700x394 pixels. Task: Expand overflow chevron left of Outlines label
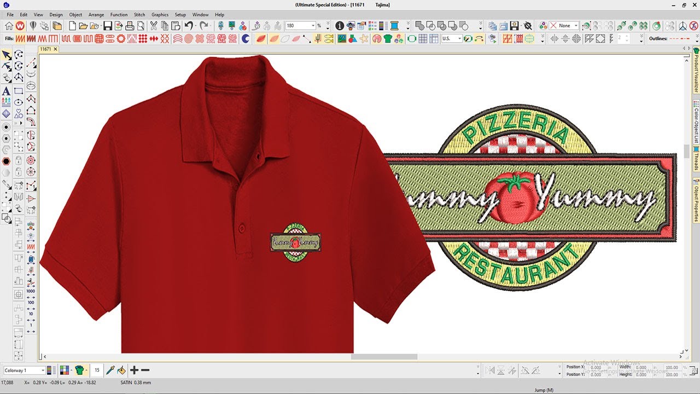(x=640, y=39)
